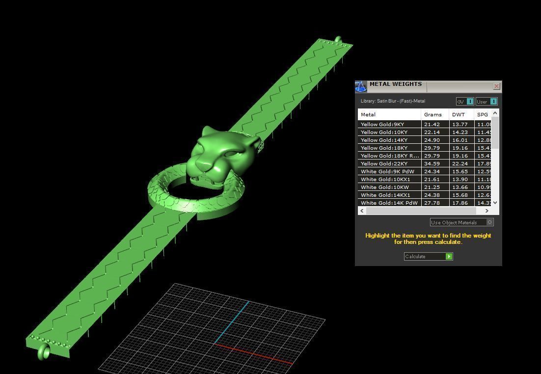This screenshot has height=374, width=541.
Task: Click the 21.42 grams value
Action: [x=432, y=124]
